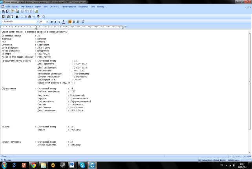Open Print Preview from toolbar
Viewport: 252px width, 169px height.
tap(12, 17)
